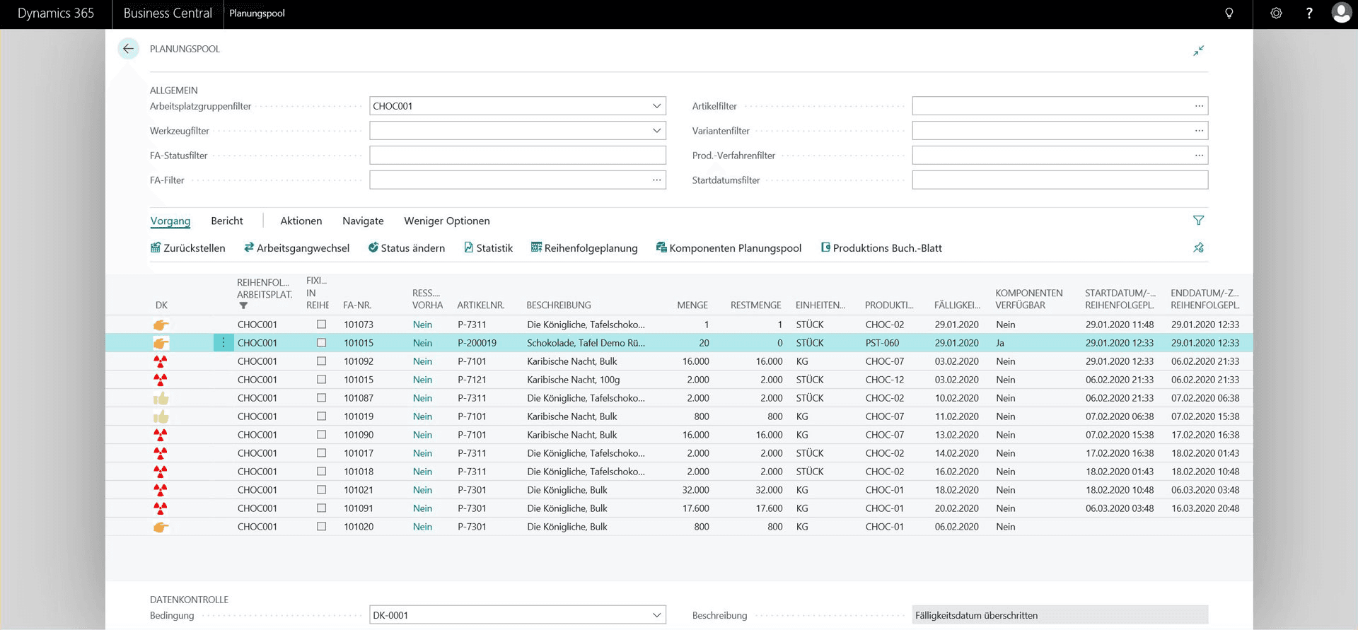Click the hand icon of row 101073
Image resolution: width=1358 pixels, height=630 pixels.
click(161, 325)
